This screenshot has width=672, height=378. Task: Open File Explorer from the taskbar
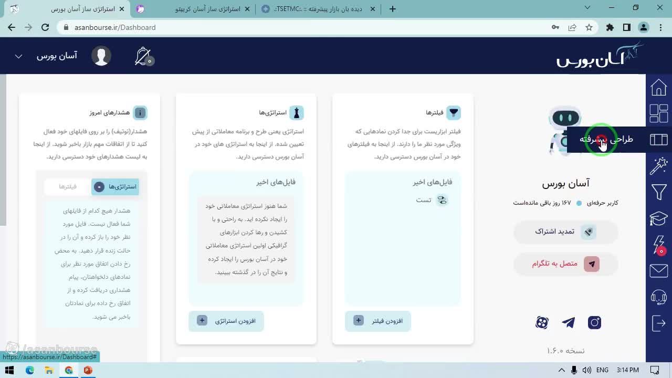pos(49,370)
